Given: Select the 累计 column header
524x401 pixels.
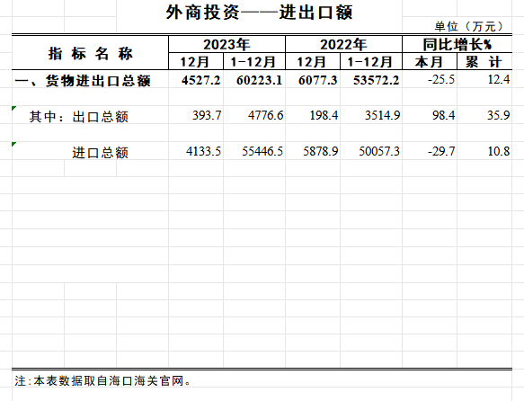Looking at the screenshot, I should (484, 62).
